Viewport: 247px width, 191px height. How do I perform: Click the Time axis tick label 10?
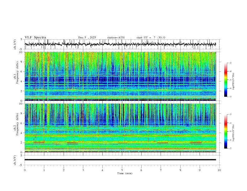tap(219, 170)
